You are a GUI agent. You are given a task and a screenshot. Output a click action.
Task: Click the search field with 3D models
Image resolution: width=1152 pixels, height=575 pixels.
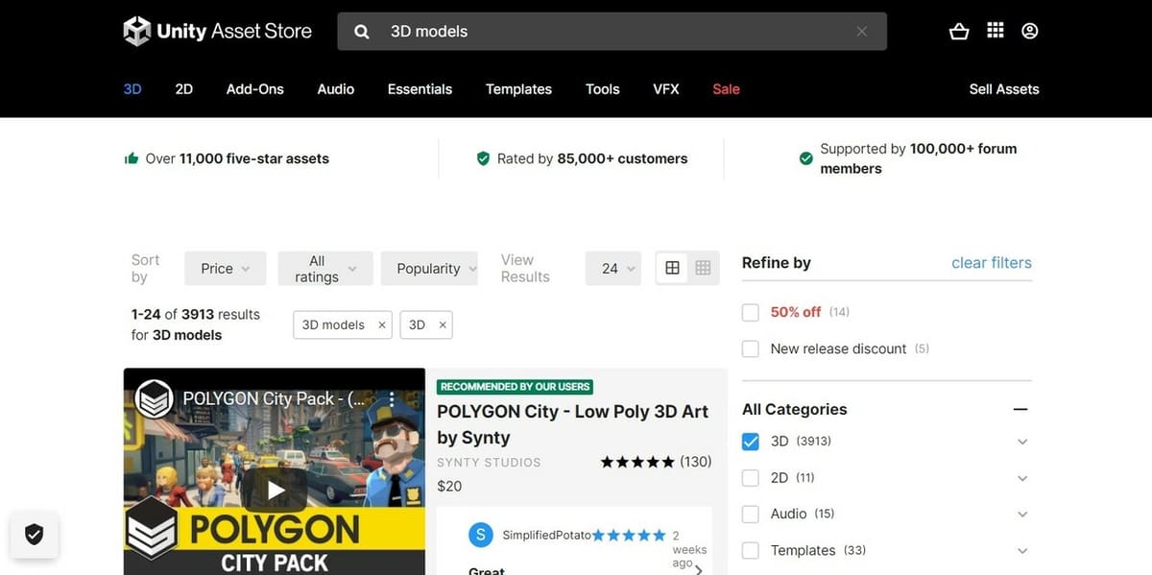click(612, 32)
